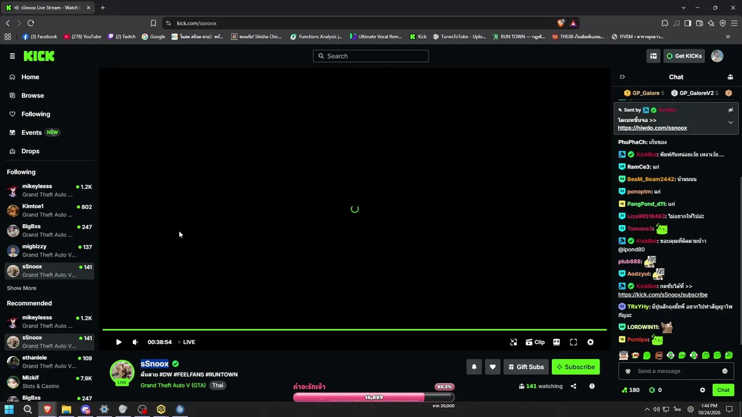Open ethanlele channel in Recommended list
Viewport: 742px width, 417px height.
49,362
